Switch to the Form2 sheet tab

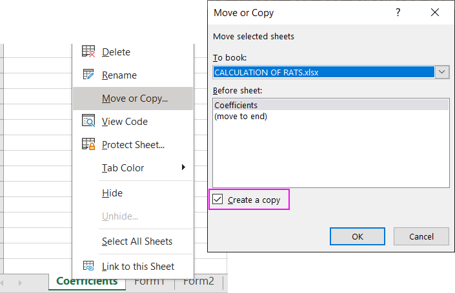point(198,281)
